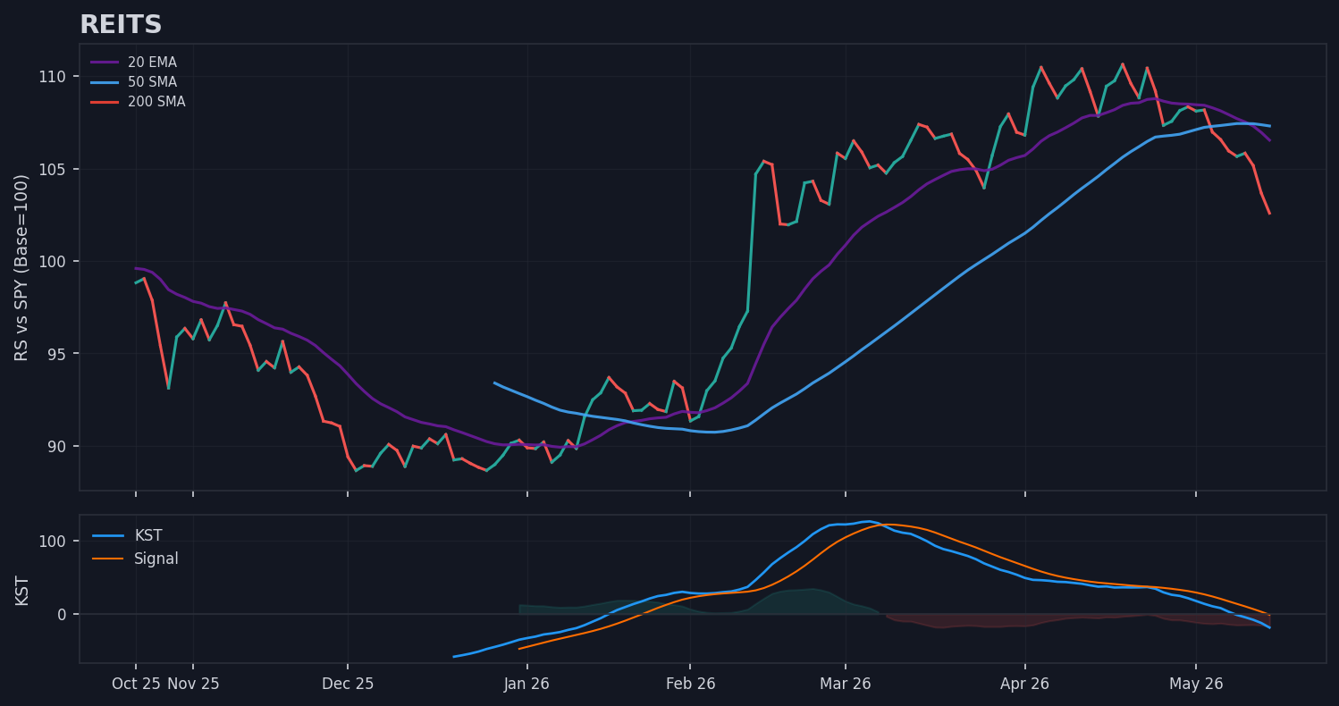Click the 'RS vs SPY (Base=100)' axis title

point(22,267)
